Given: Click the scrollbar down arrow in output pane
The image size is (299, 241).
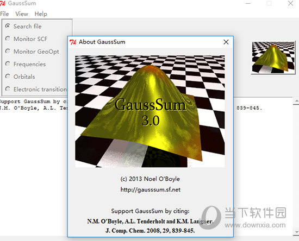Looking at the screenshot, I should point(296,232).
